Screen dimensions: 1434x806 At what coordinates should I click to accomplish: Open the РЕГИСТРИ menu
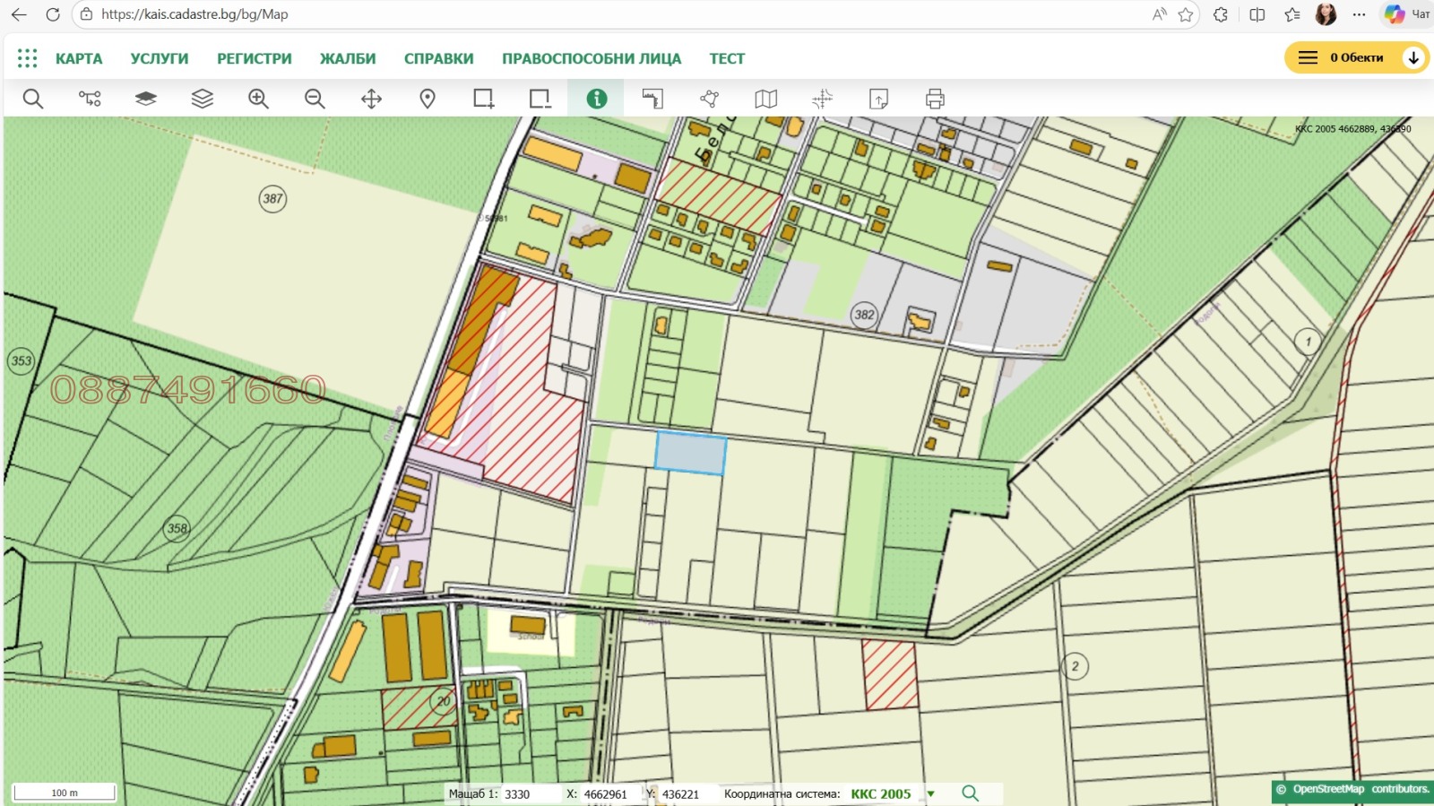coord(255,58)
